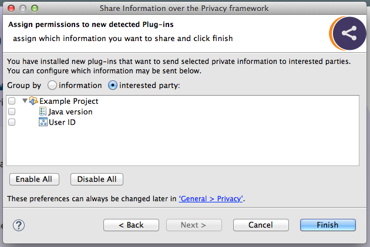Select the User ID tree entry
This screenshot has width=370, height=247.
point(62,122)
